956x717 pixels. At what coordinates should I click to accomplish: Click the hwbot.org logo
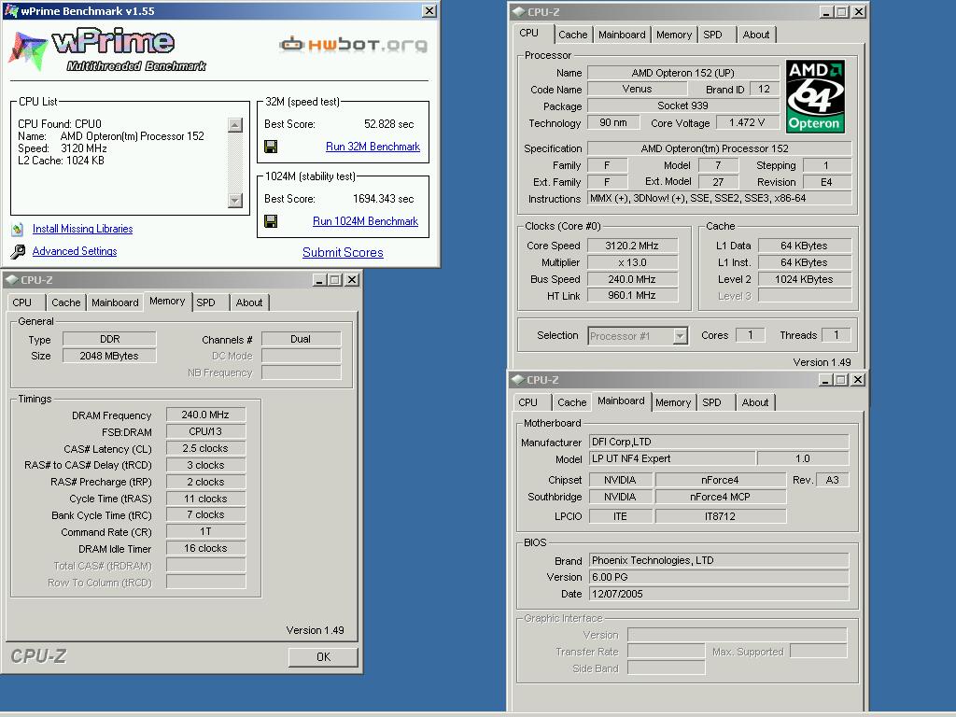point(353,45)
